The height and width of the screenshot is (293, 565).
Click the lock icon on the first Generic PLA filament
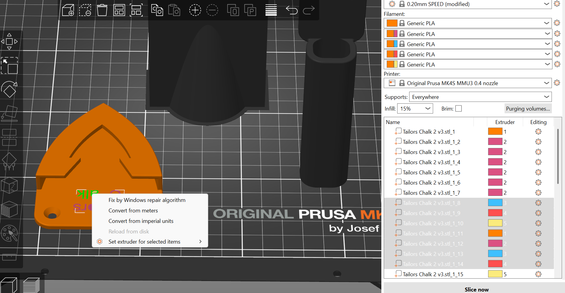pyautogui.click(x=402, y=23)
